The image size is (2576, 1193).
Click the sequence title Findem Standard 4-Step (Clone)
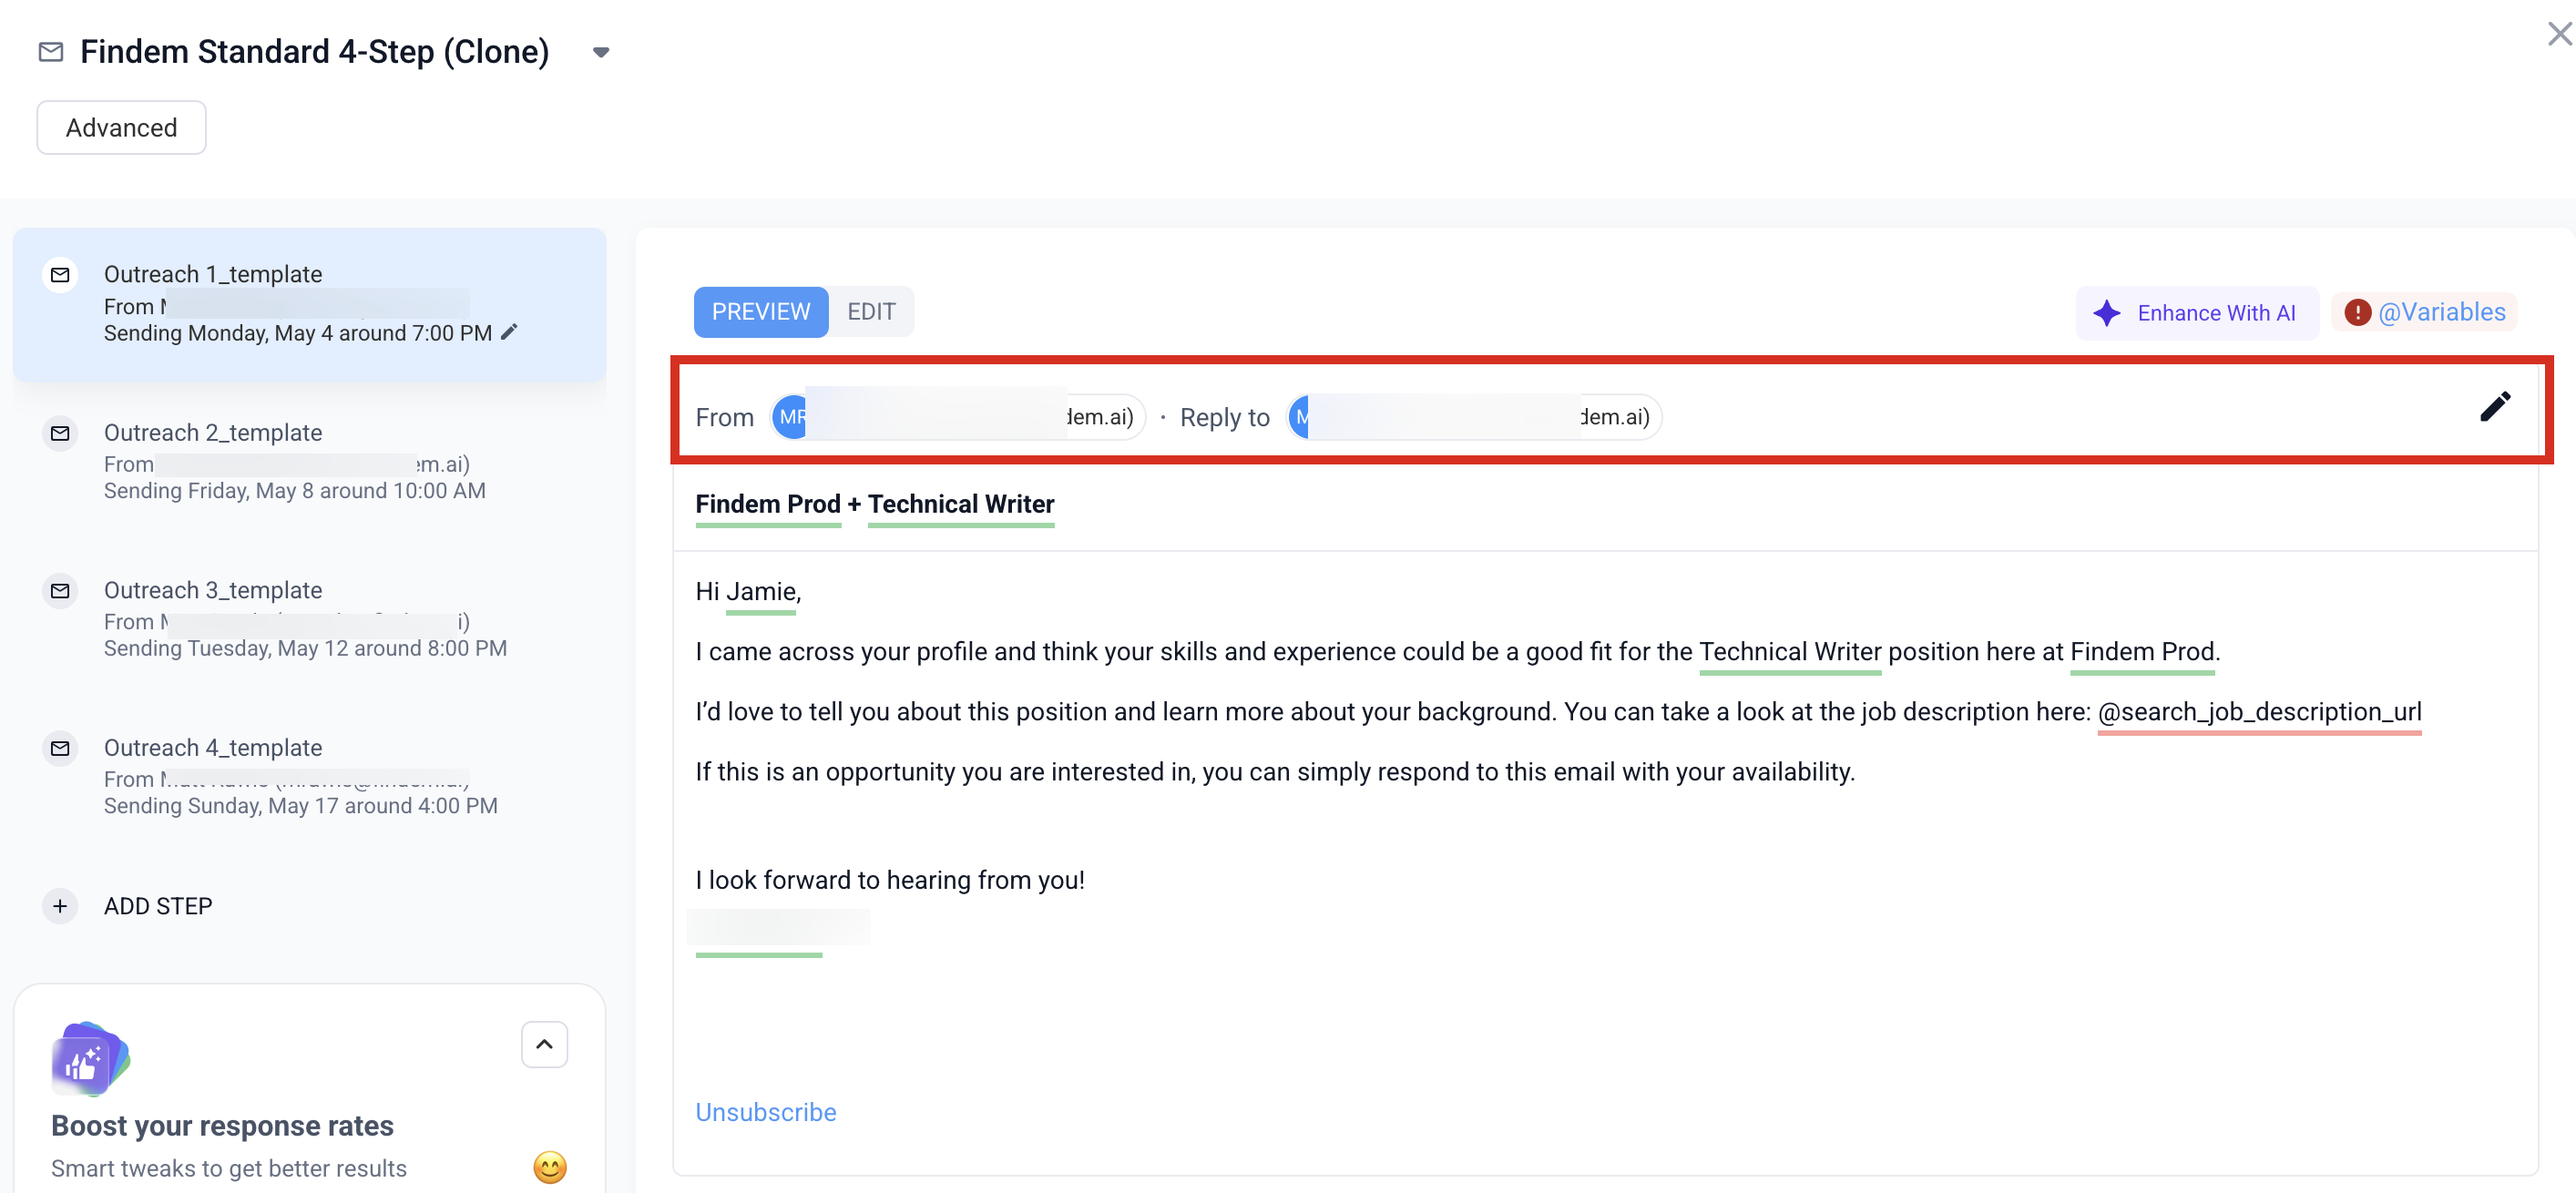click(x=315, y=52)
